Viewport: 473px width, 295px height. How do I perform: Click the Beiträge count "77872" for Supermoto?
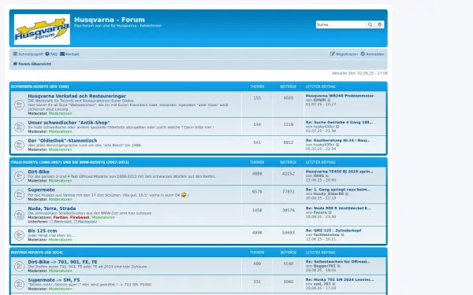289,192
